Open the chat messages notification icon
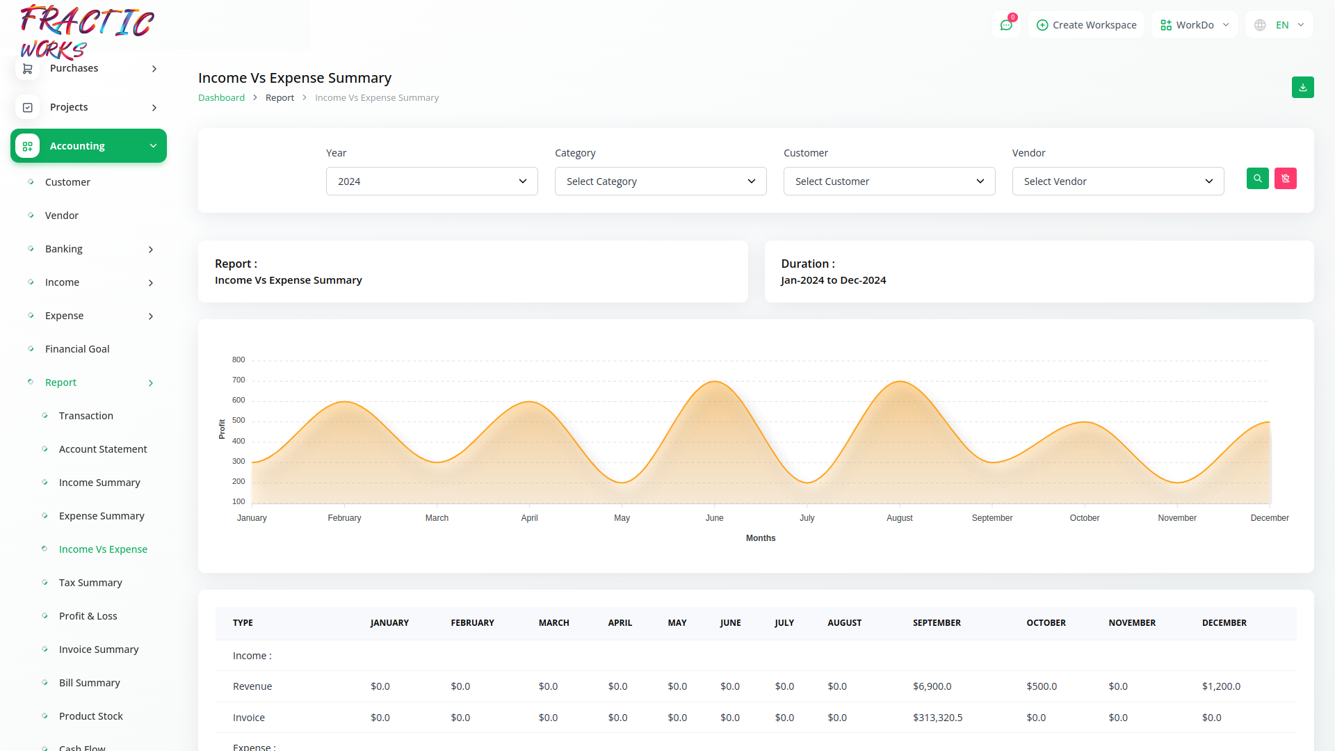This screenshot has height=751, width=1335. pyautogui.click(x=1005, y=25)
